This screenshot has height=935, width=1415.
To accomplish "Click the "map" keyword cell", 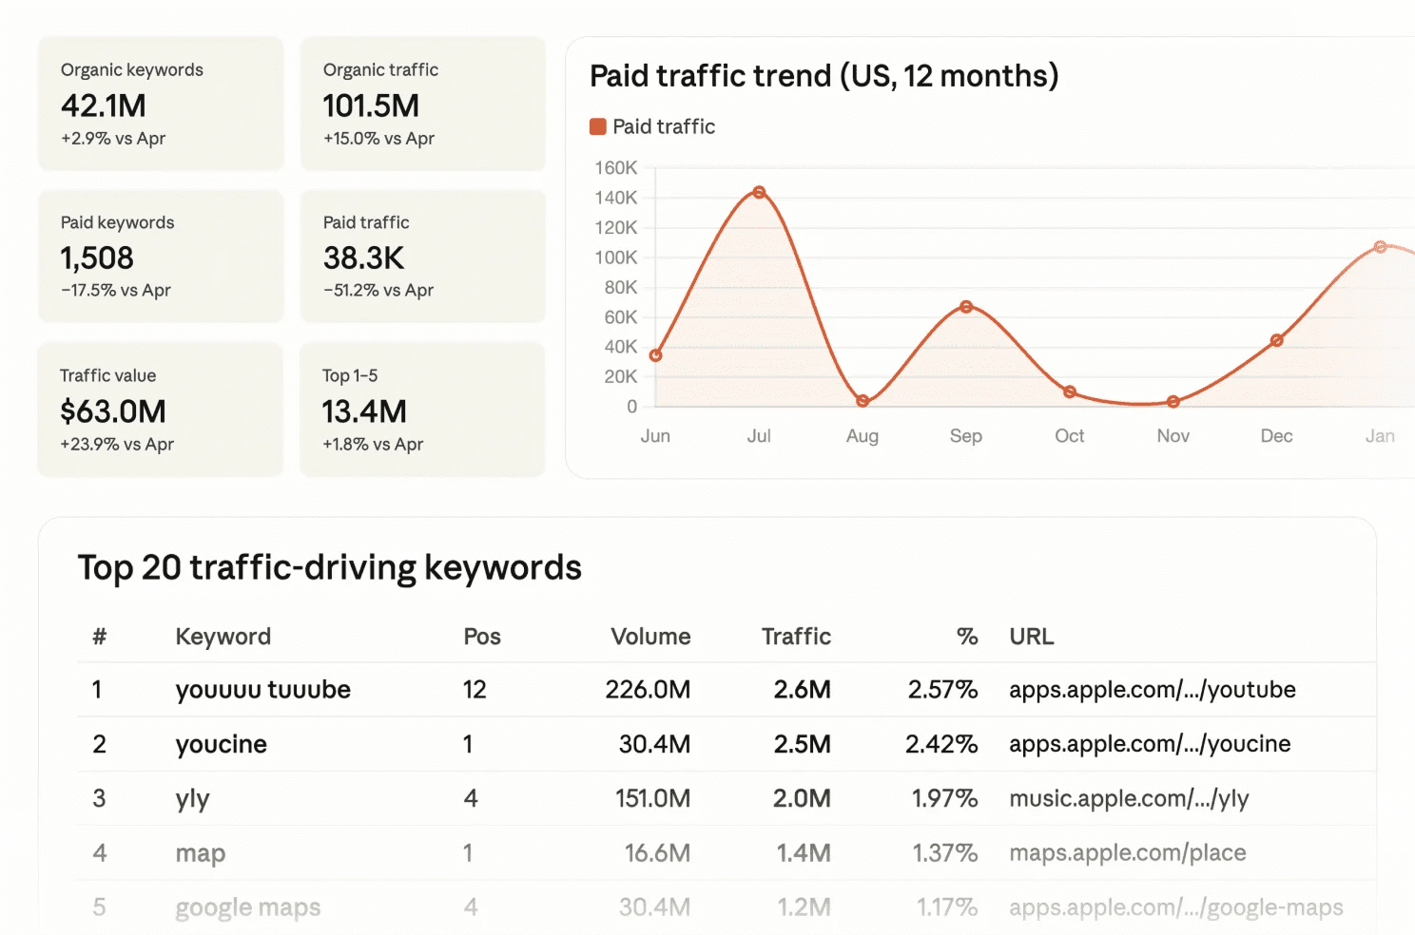I will [201, 853].
